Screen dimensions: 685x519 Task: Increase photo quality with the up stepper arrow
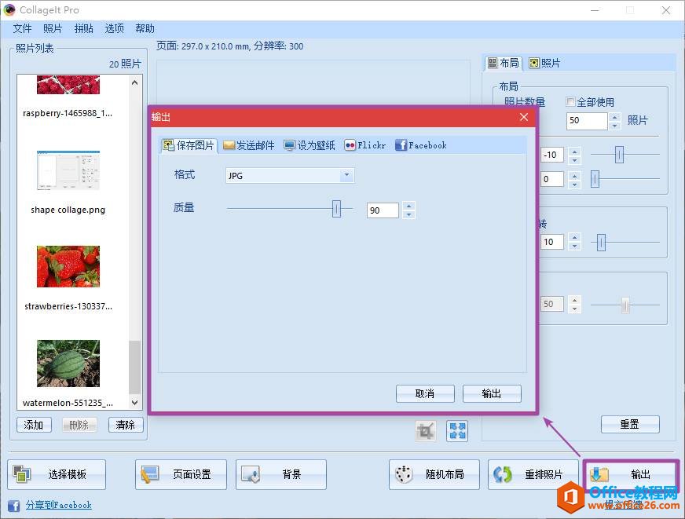(x=408, y=206)
